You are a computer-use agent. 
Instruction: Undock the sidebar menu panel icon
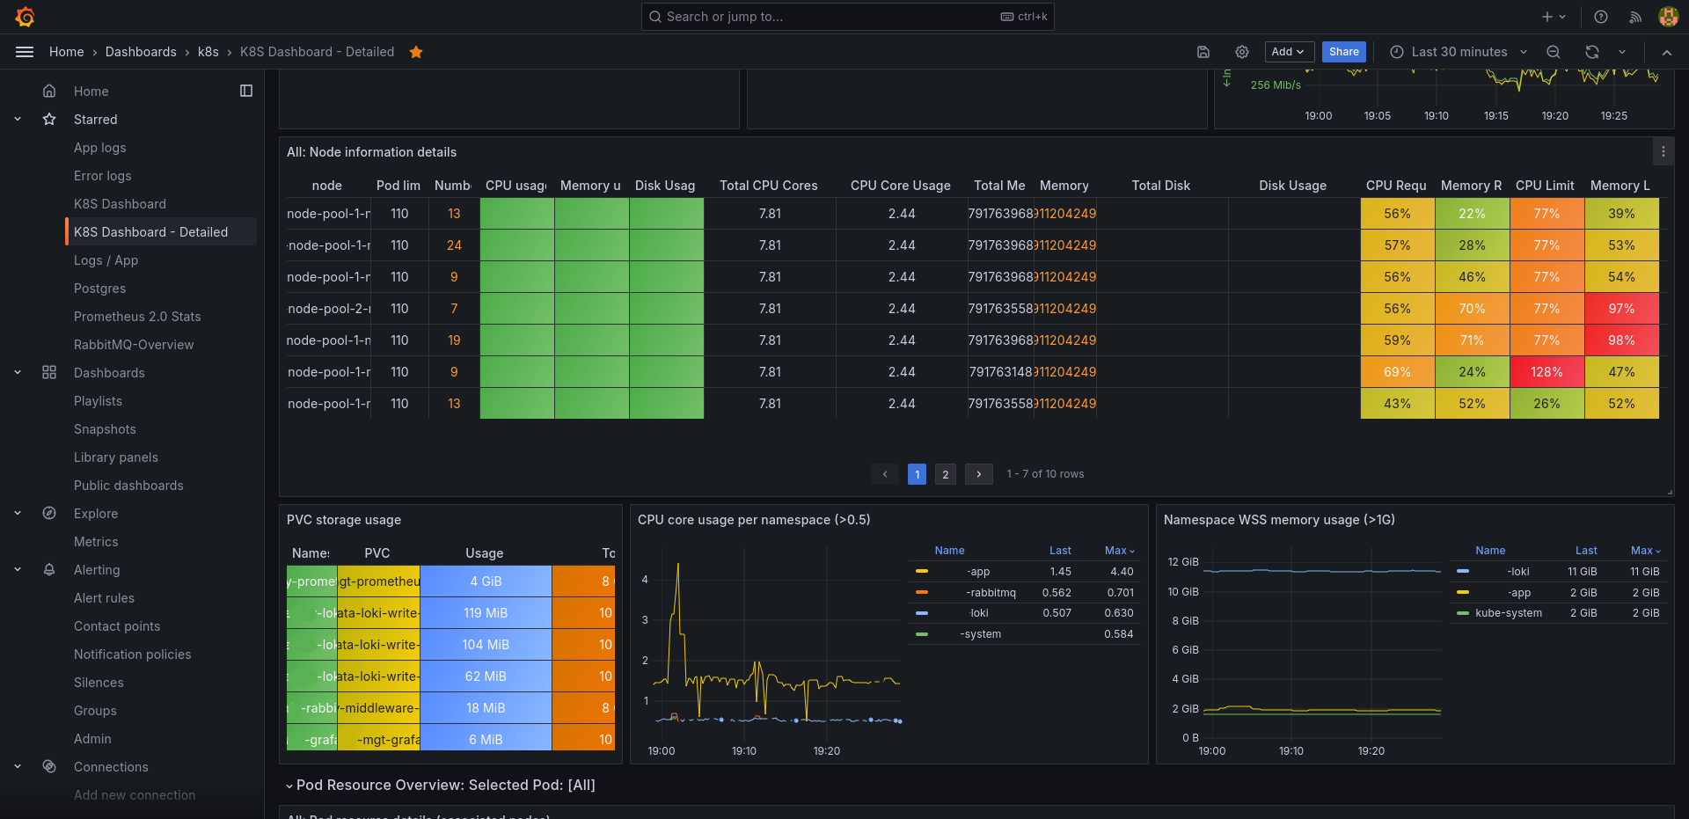click(246, 91)
